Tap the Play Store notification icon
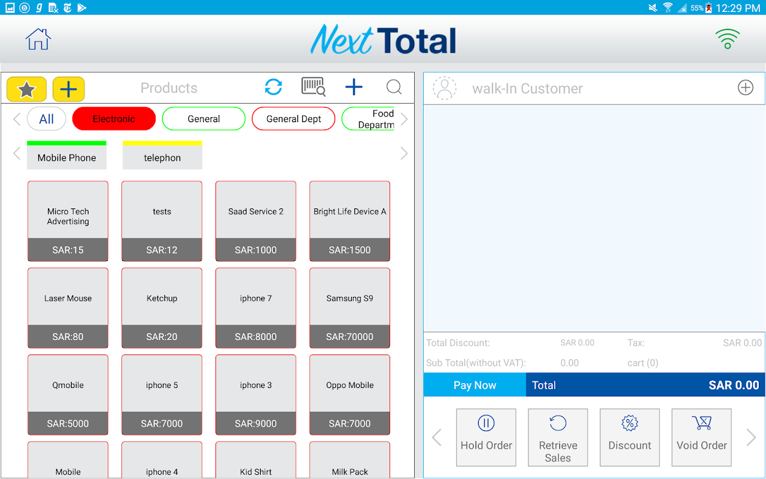The image size is (766, 479). pyautogui.click(x=82, y=8)
